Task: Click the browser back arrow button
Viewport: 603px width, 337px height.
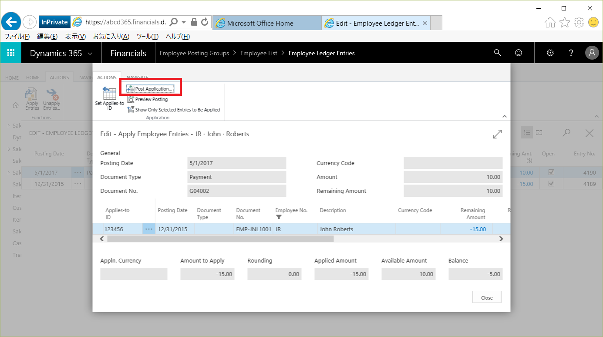Action: [x=12, y=22]
